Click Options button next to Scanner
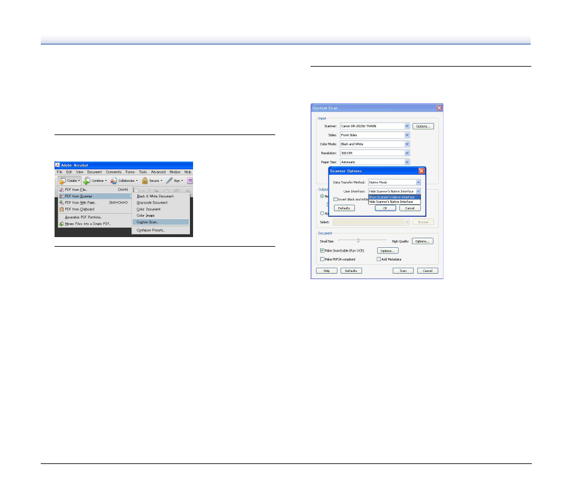This screenshot has width=572, height=491. [x=423, y=127]
